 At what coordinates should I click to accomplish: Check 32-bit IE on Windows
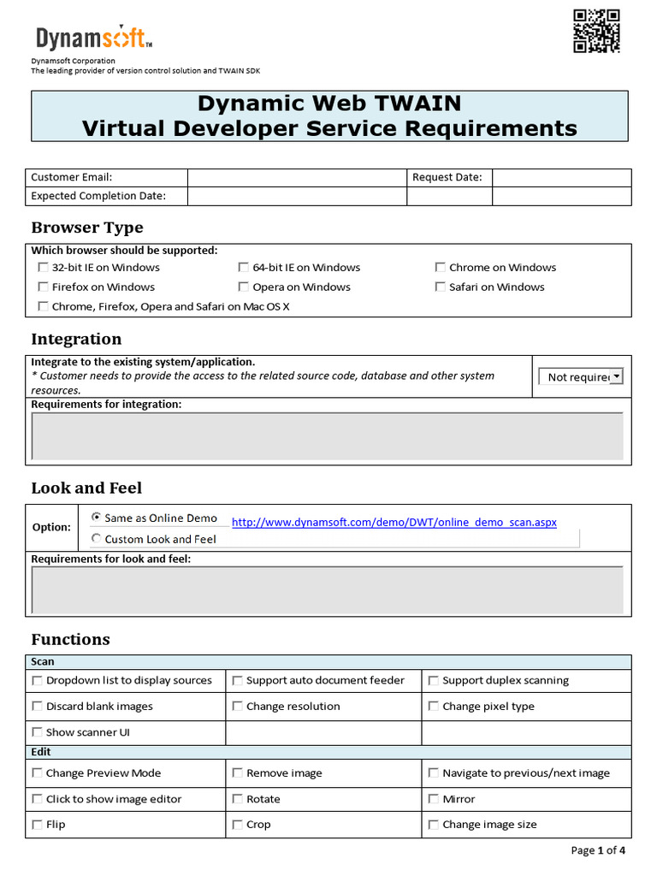click(43, 268)
